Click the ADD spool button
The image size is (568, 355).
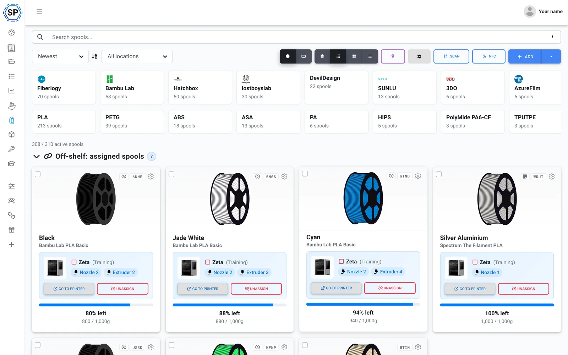pos(525,56)
